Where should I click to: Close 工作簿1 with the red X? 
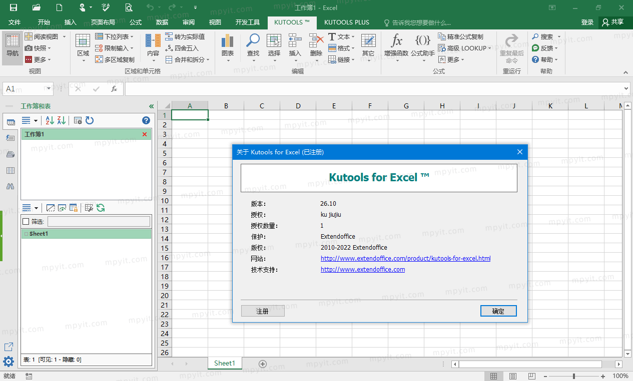coord(145,134)
